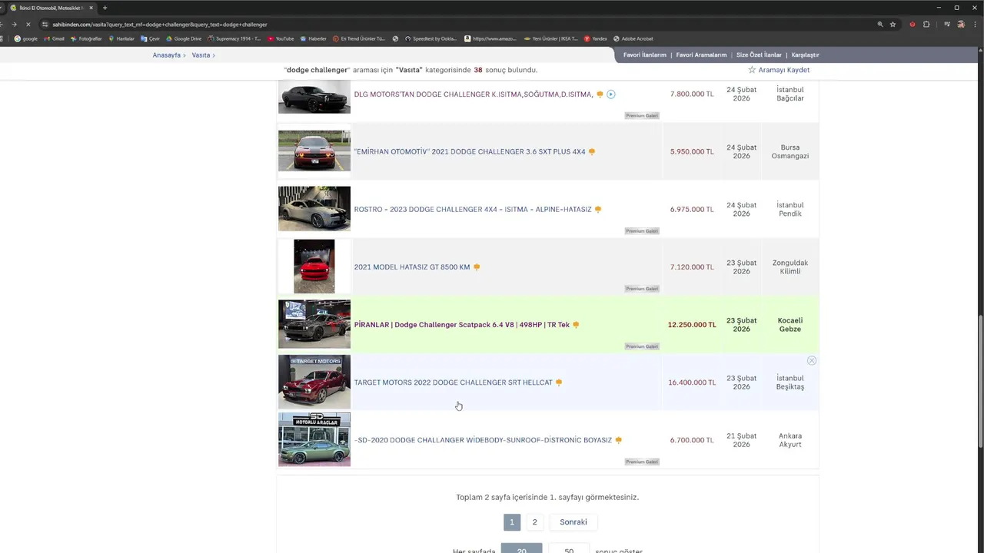Click the Aramayı Kaydet star link

(x=779, y=70)
